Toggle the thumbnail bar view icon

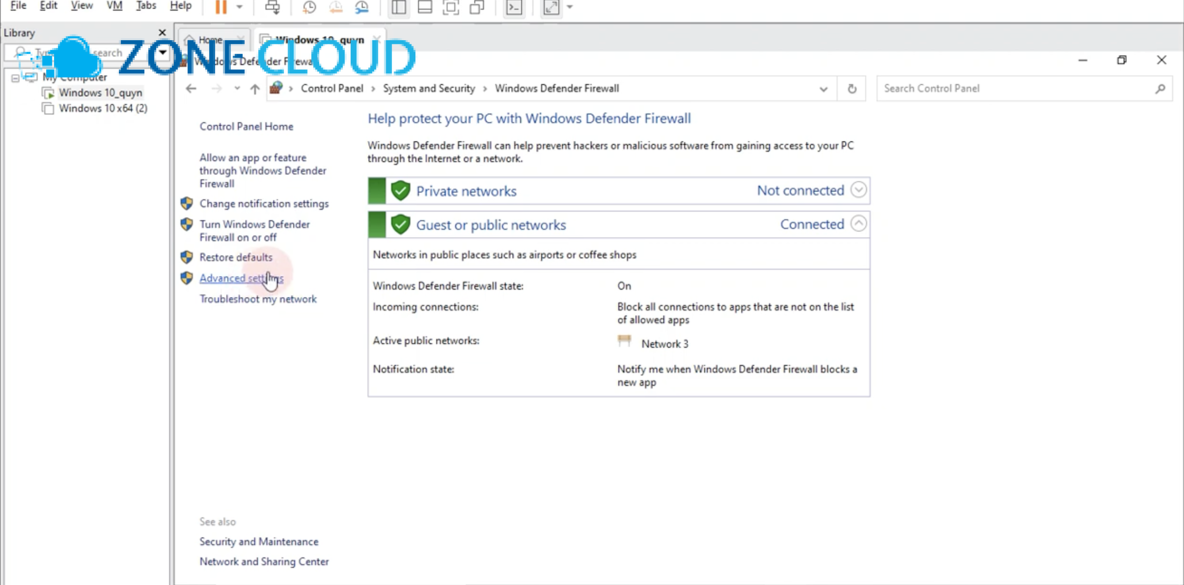tap(425, 7)
